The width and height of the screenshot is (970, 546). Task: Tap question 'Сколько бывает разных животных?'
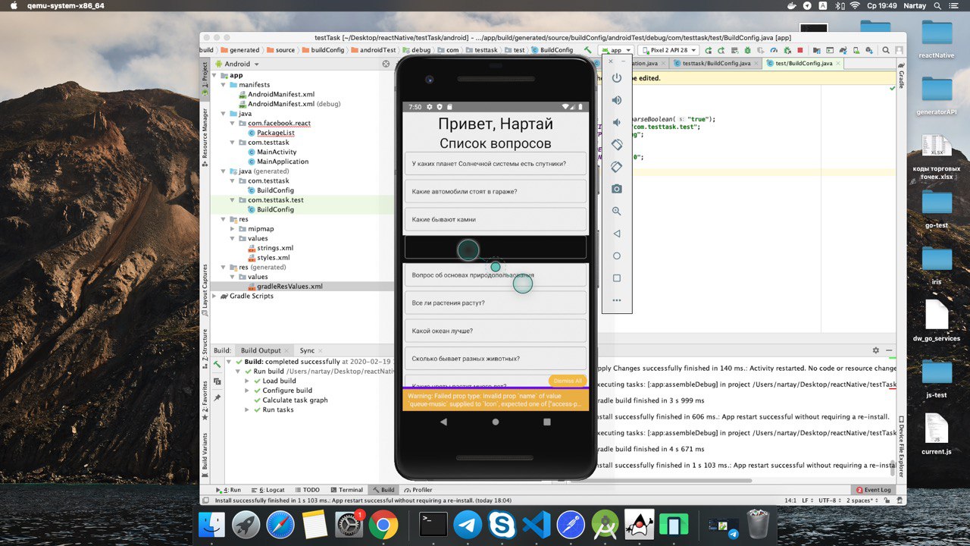coord(496,358)
